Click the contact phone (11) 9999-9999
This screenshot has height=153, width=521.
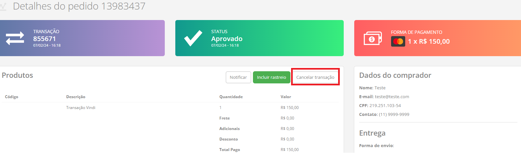point(394,115)
